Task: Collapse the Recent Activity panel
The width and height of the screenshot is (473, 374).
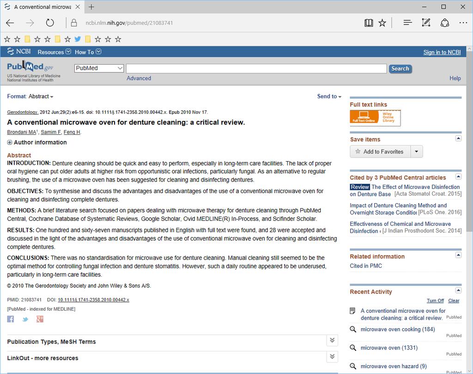Action: coord(458,290)
